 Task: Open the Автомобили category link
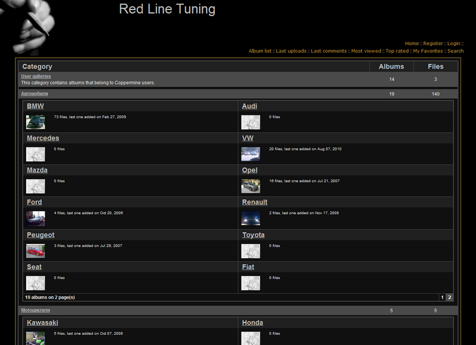pos(35,94)
